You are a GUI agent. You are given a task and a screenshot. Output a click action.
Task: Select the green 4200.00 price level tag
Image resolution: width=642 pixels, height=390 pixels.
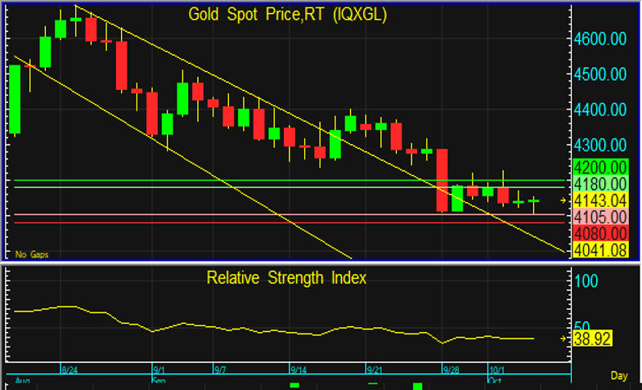(x=600, y=168)
